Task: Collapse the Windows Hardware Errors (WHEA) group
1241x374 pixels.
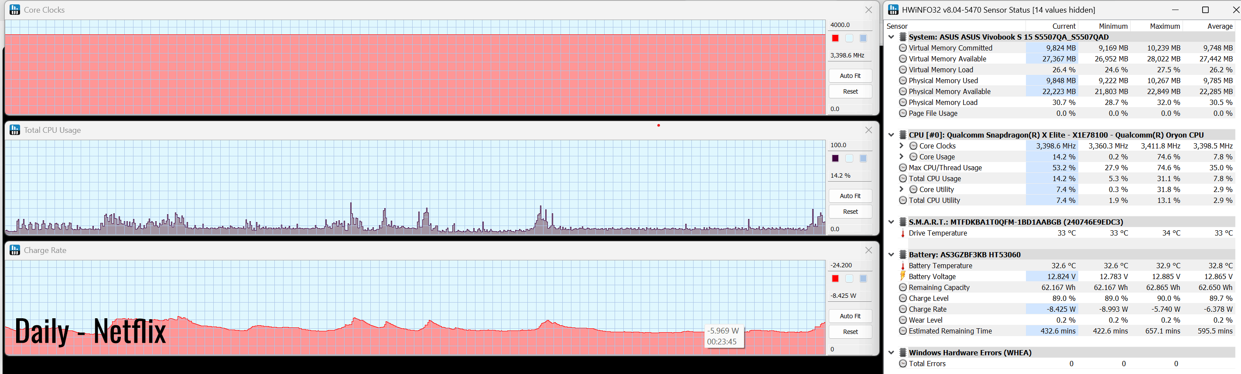Action: 891,353
